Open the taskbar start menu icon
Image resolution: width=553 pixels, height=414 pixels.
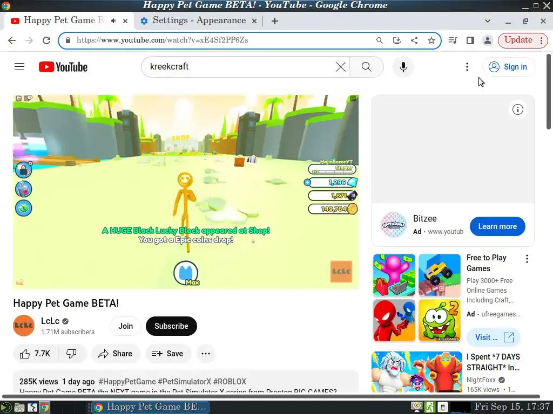coord(6,408)
